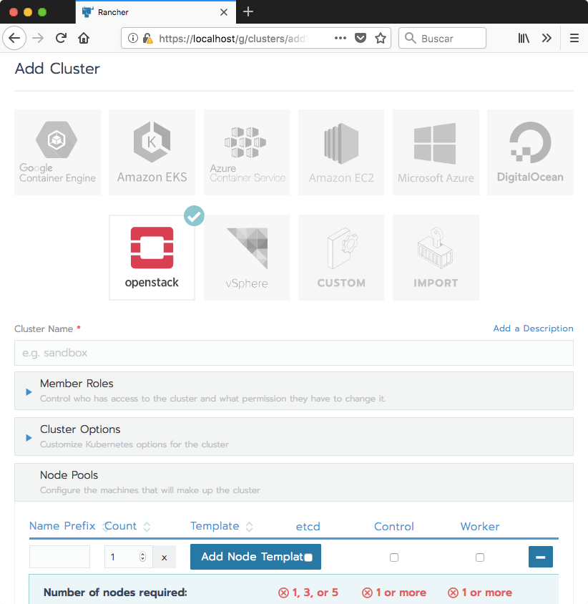Viewport: 588px width, 604px height.
Task: Show more toolbar tools chevrons
Action: pos(547,38)
